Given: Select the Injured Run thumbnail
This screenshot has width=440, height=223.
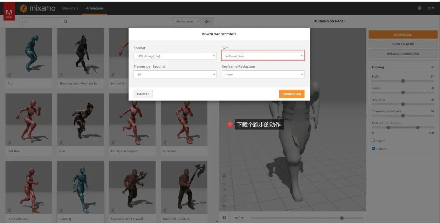Looking at the screenshot, I should (119, 53).
